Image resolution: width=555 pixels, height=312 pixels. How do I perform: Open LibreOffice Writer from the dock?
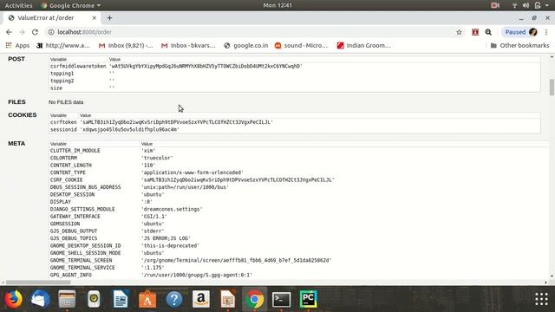(x=121, y=299)
